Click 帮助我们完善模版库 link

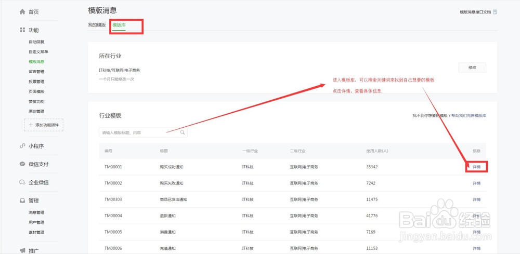[469, 116]
